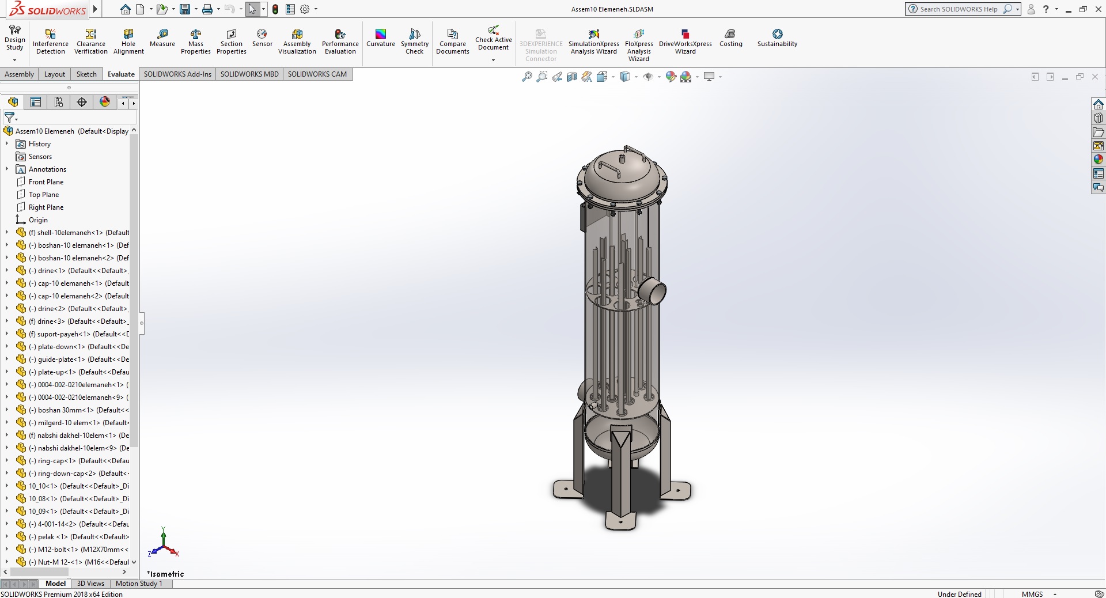1106x598 pixels.
Task: Click the Search SOLIDWORKS Help field
Action: (x=958, y=9)
